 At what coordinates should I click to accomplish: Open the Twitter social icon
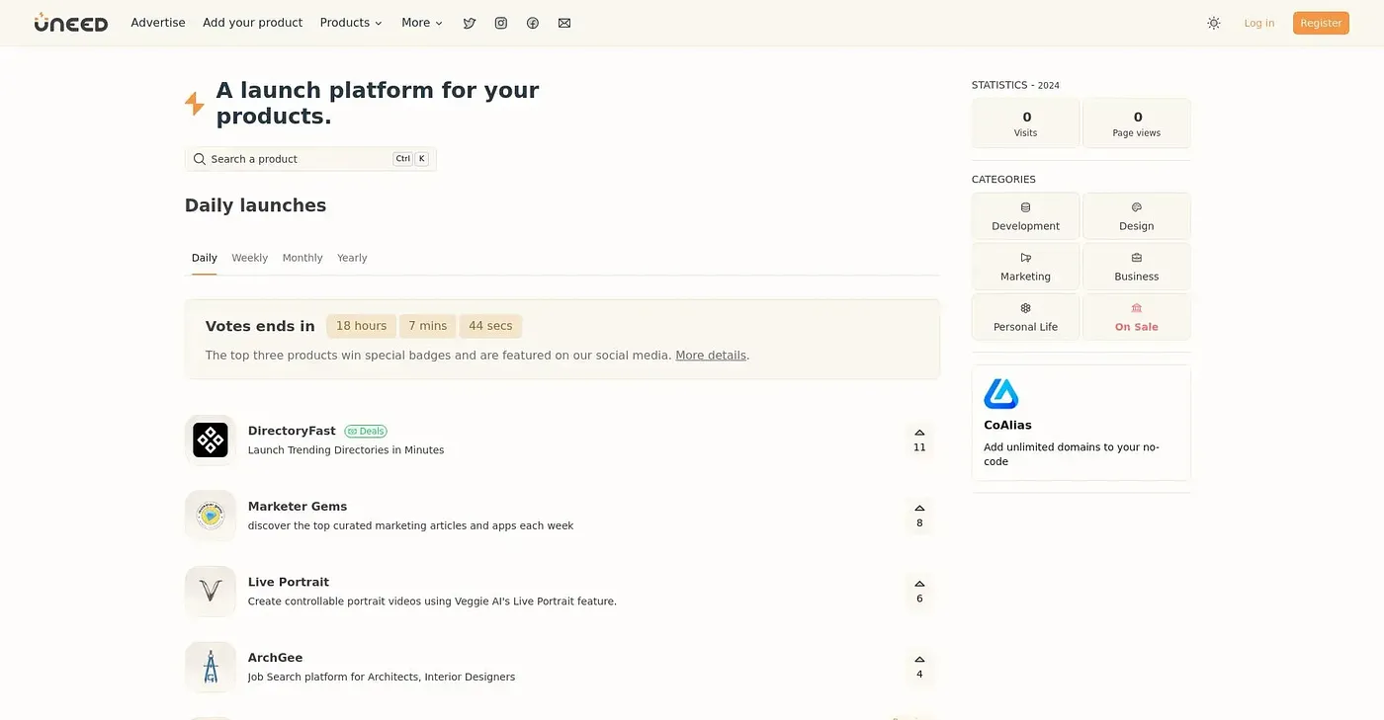click(x=470, y=23)
